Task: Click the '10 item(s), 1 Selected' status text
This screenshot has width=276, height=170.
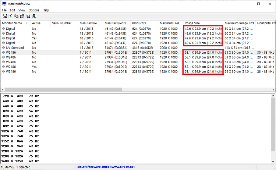Action: (16, 167)
